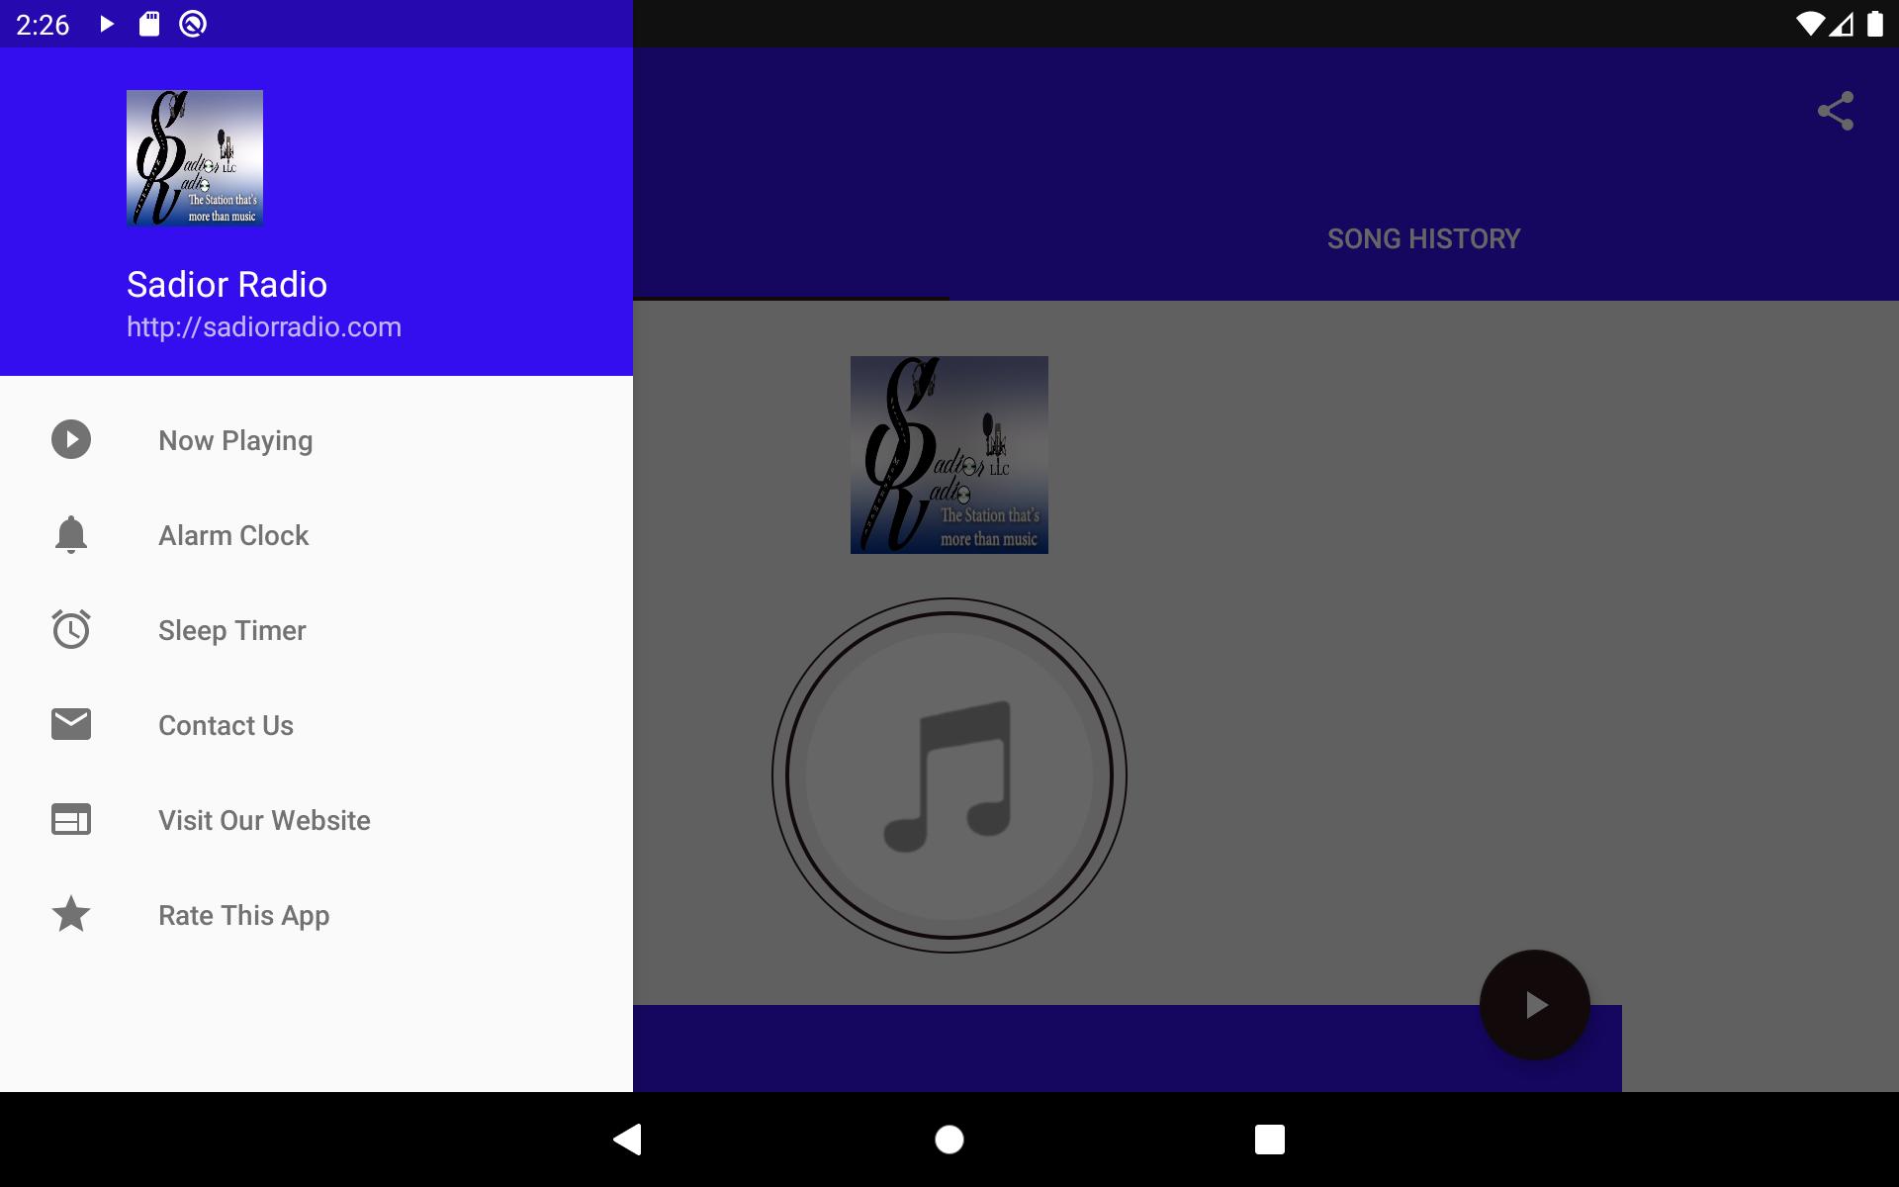Tap the Sadior Radio logo in drawer header
Screen dimensions: 1899x1187
coord(195,158)
